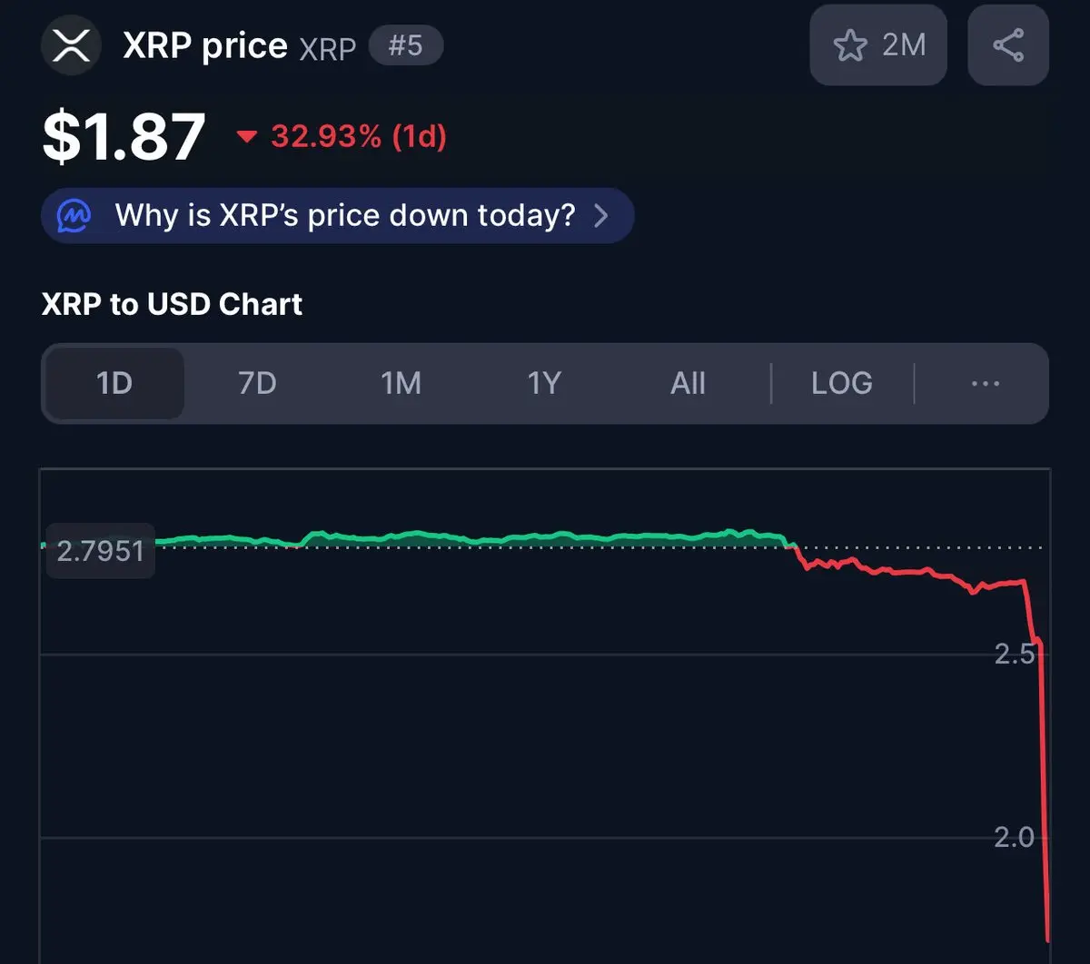Add XRP to watchlist with star icon
This screenshot has width=1090, height=964.
tap(851, 45)
